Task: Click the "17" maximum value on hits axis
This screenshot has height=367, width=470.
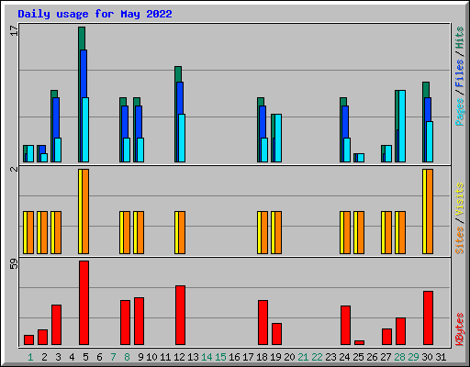Action: pos(14,30)
